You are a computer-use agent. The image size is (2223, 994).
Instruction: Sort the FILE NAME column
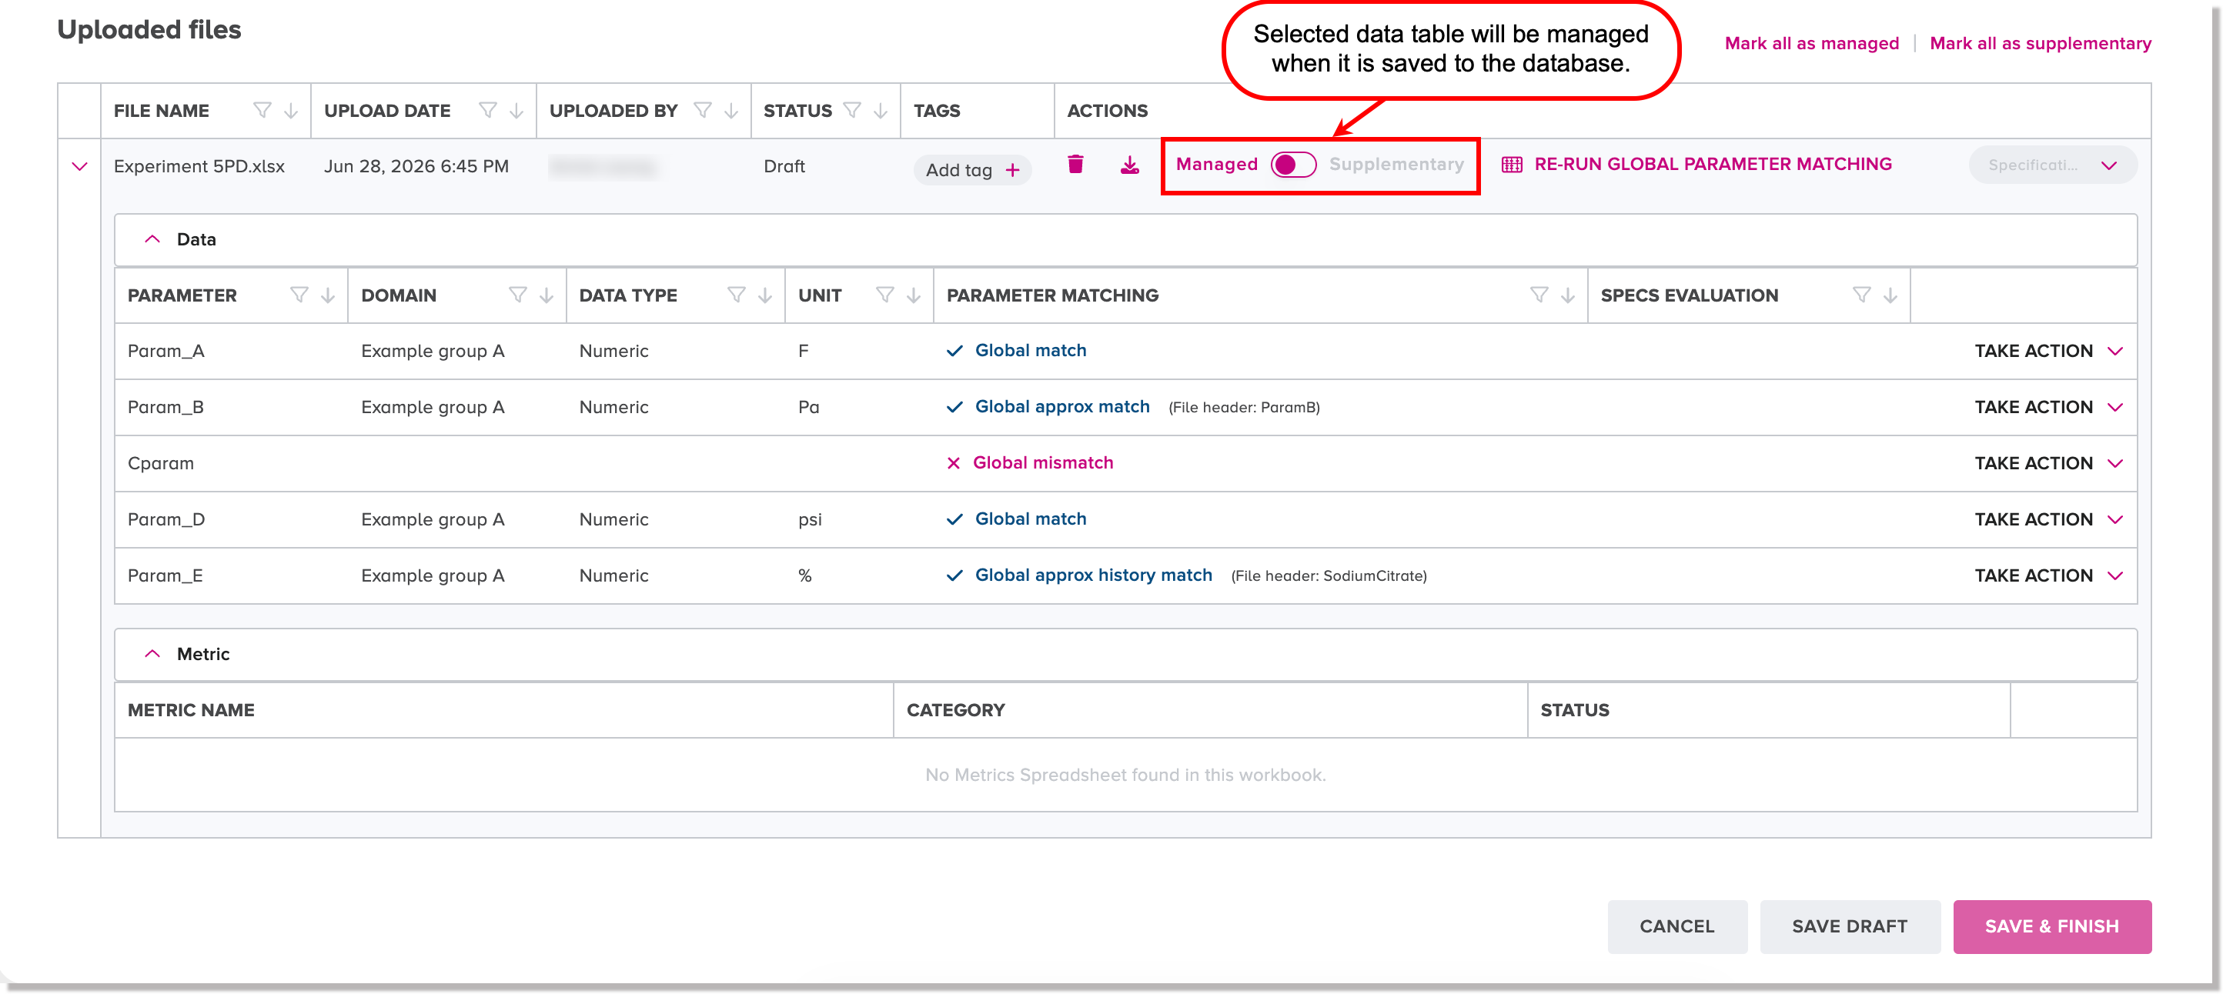[291, 111]
